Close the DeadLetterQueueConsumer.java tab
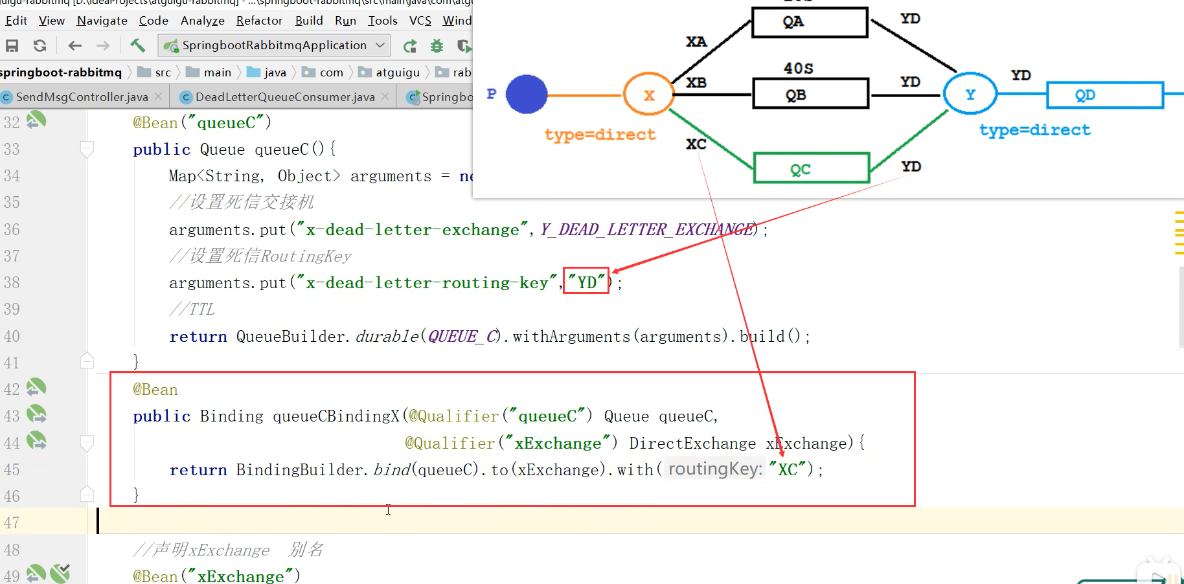The height and width of the screenshot is (584, 1184). (385, 96)
